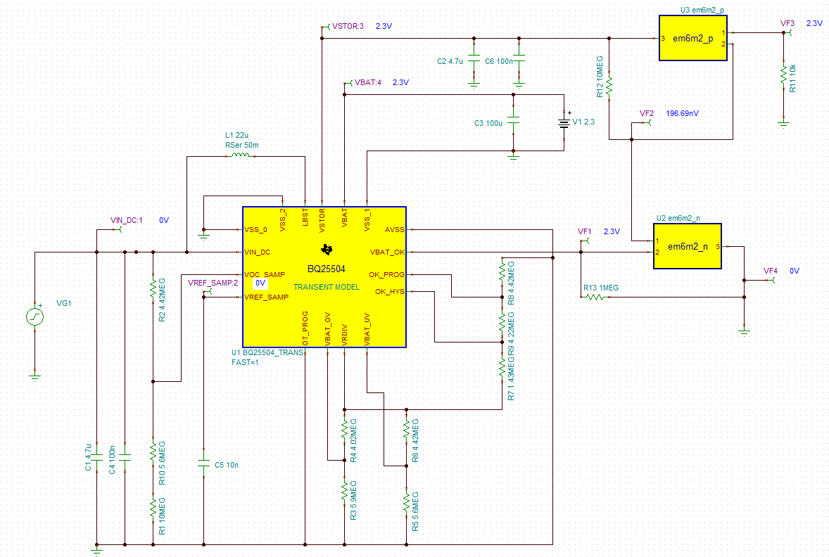Click the VBAT:4 test point marker

pyautogui.click(x=348, y=83)
